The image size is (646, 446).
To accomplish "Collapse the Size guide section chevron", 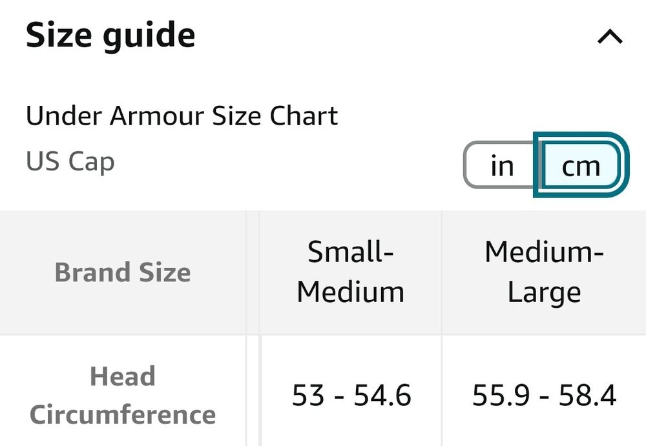I will [x=610, y=37].
